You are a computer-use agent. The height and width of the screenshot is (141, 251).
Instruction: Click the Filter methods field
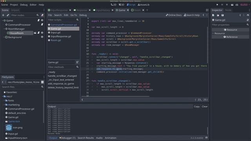click(63, 67)
